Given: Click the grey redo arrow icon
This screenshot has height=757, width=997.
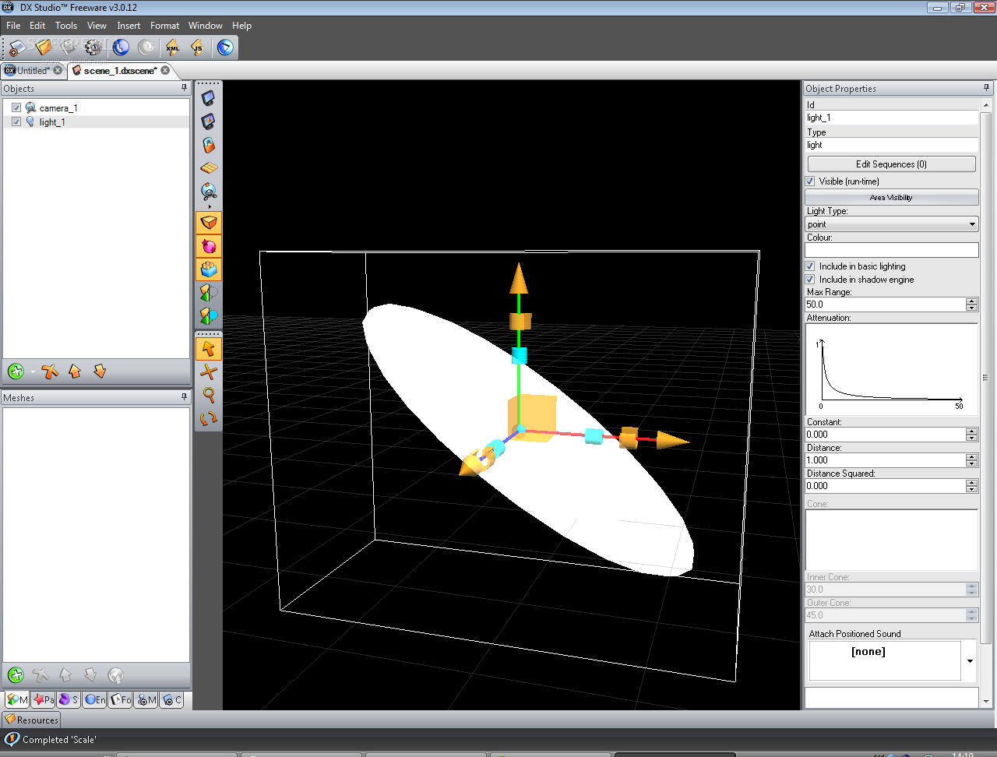Looking at the screenshot, I should coord(146,48).
